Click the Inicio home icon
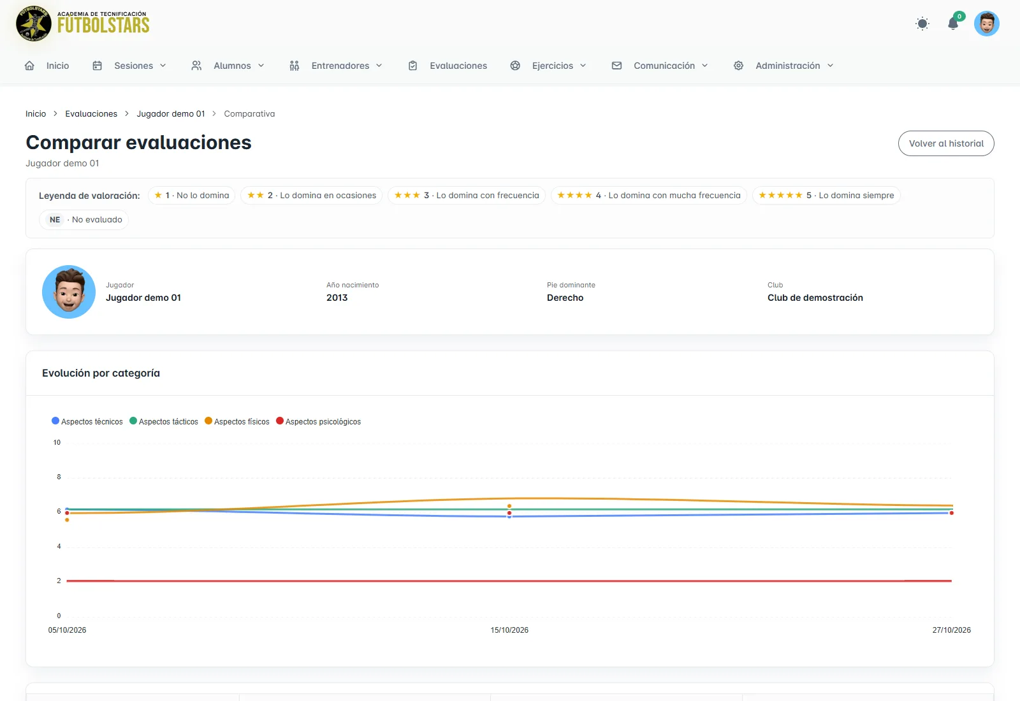This screenshot has height=701, width=1020. 29,66
